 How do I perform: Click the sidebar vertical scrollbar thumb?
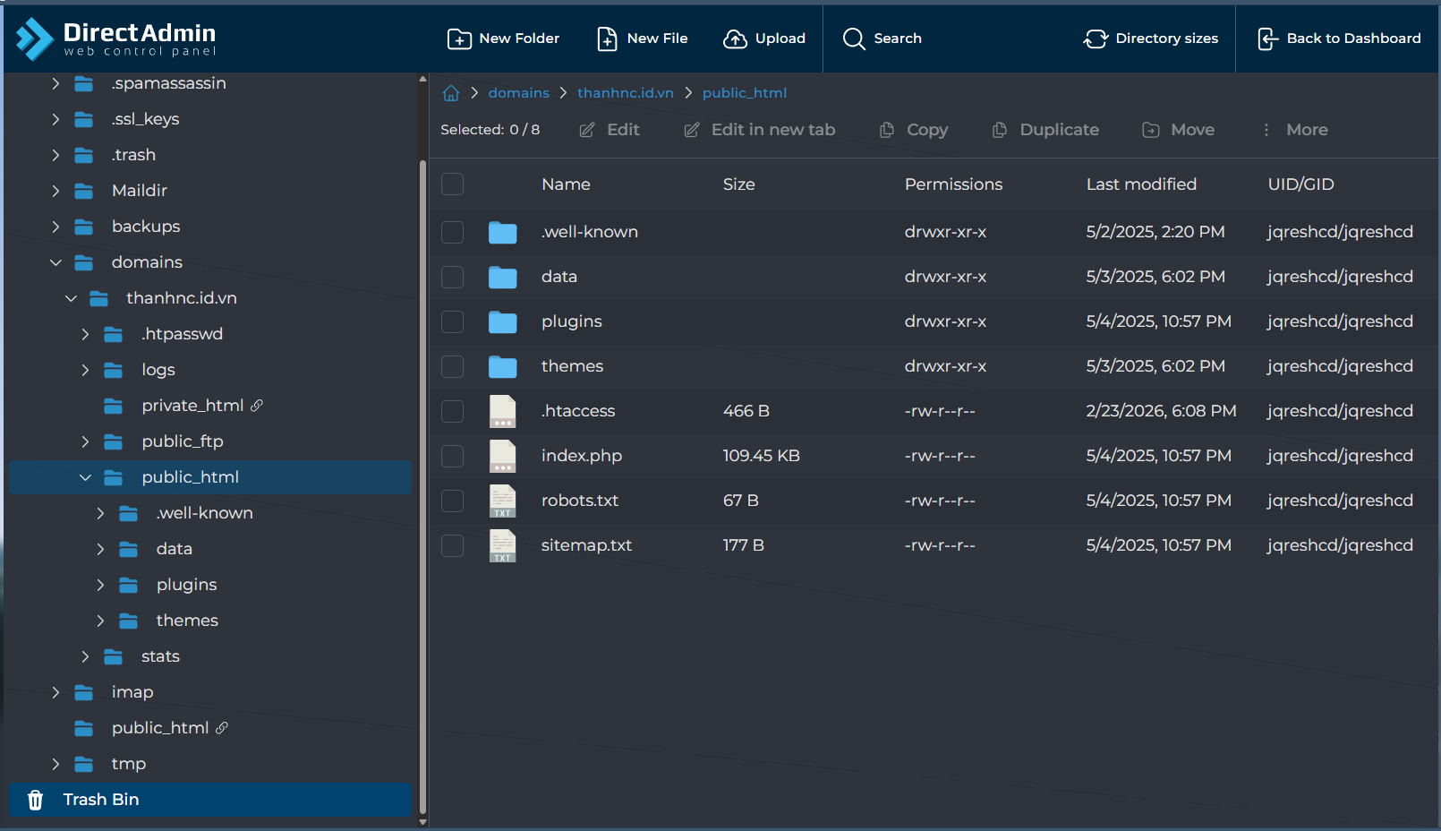point(422,488)
